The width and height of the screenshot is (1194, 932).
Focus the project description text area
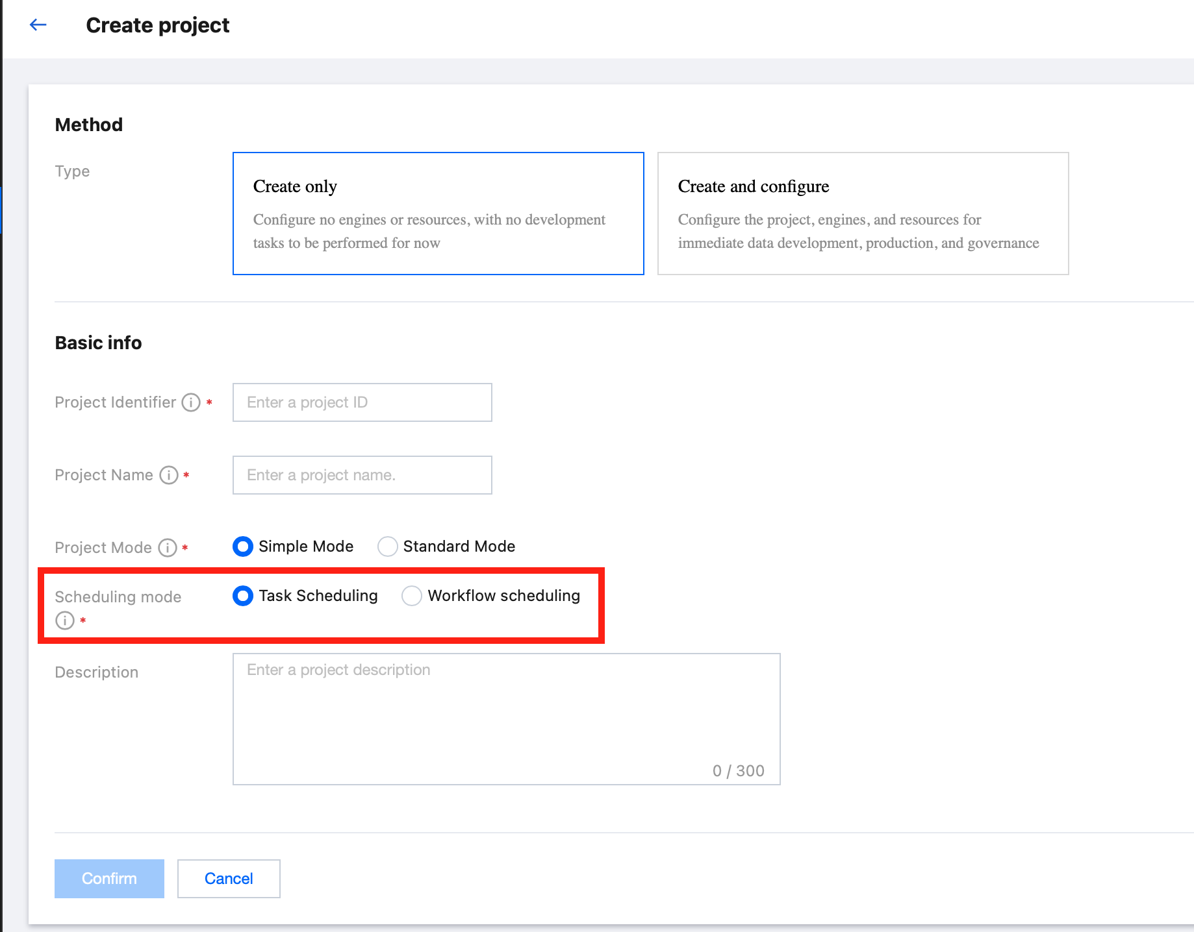pos(506,718)
